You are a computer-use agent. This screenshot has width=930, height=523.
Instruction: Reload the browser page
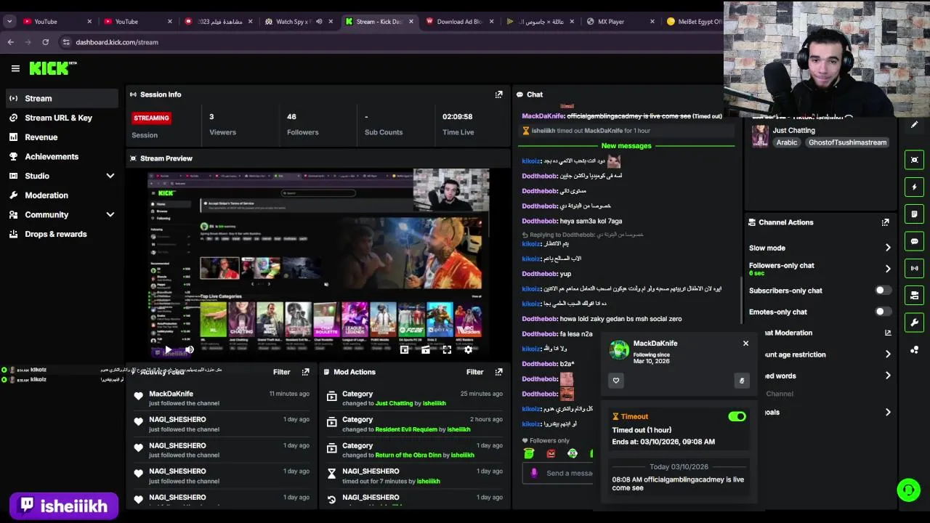tap(45, 42)
